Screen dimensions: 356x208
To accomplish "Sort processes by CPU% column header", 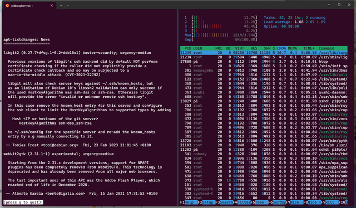I will click(281, 48).
